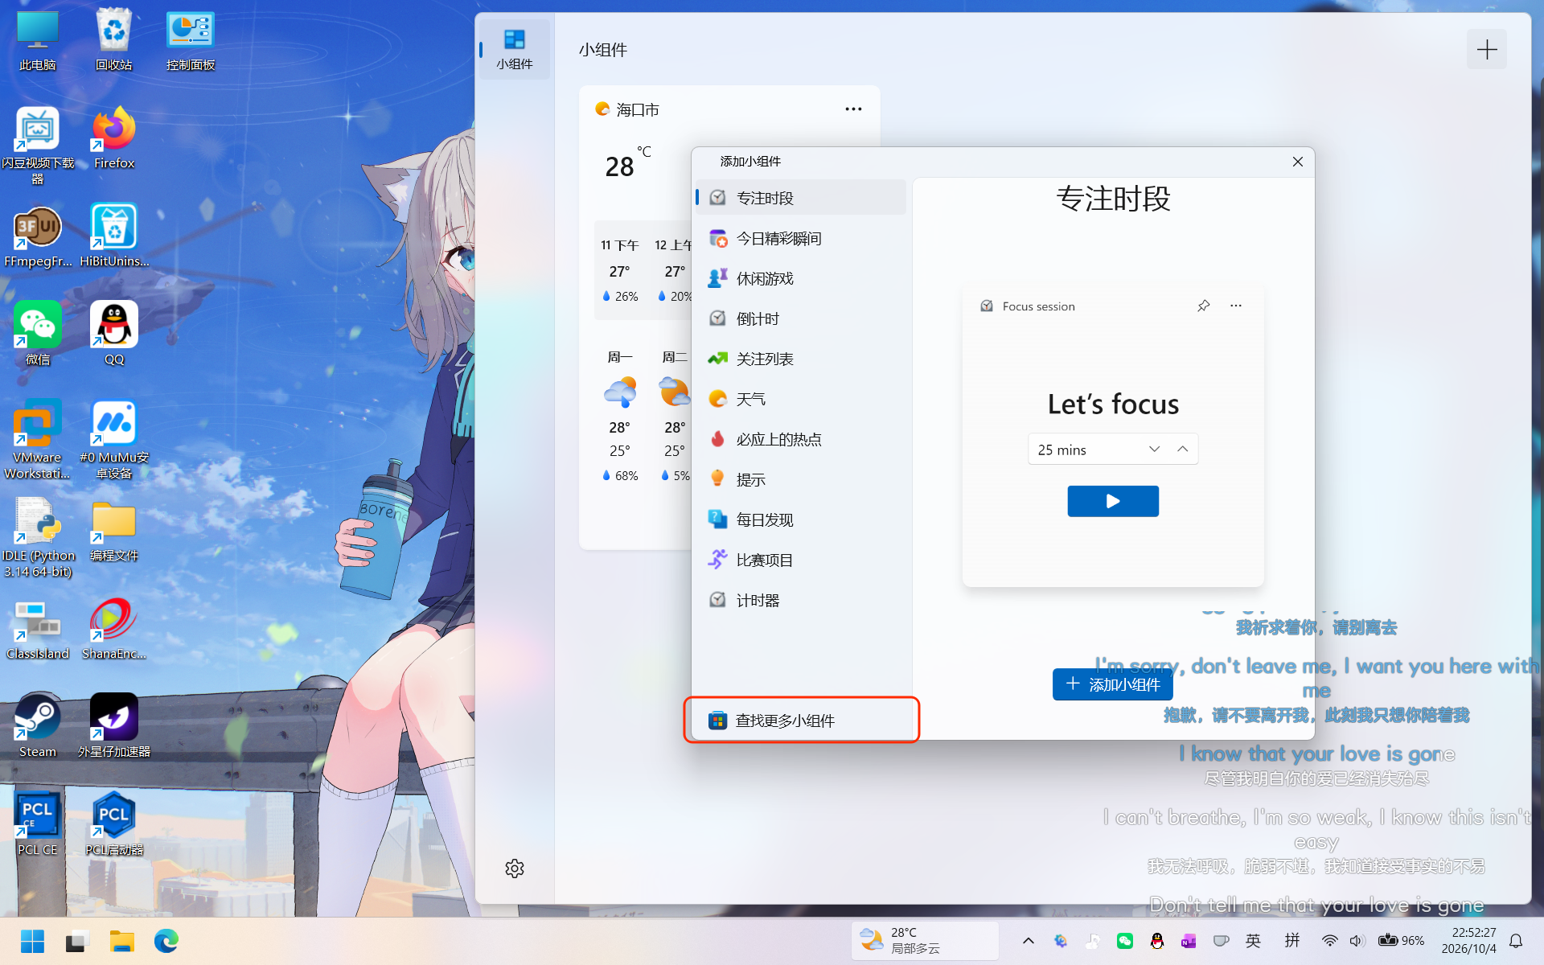Image resolution: width=1544 pixels, height=965 pixels.
Task: Select the 回收站 recycle bin icon
Action: [x=114, y=39]
